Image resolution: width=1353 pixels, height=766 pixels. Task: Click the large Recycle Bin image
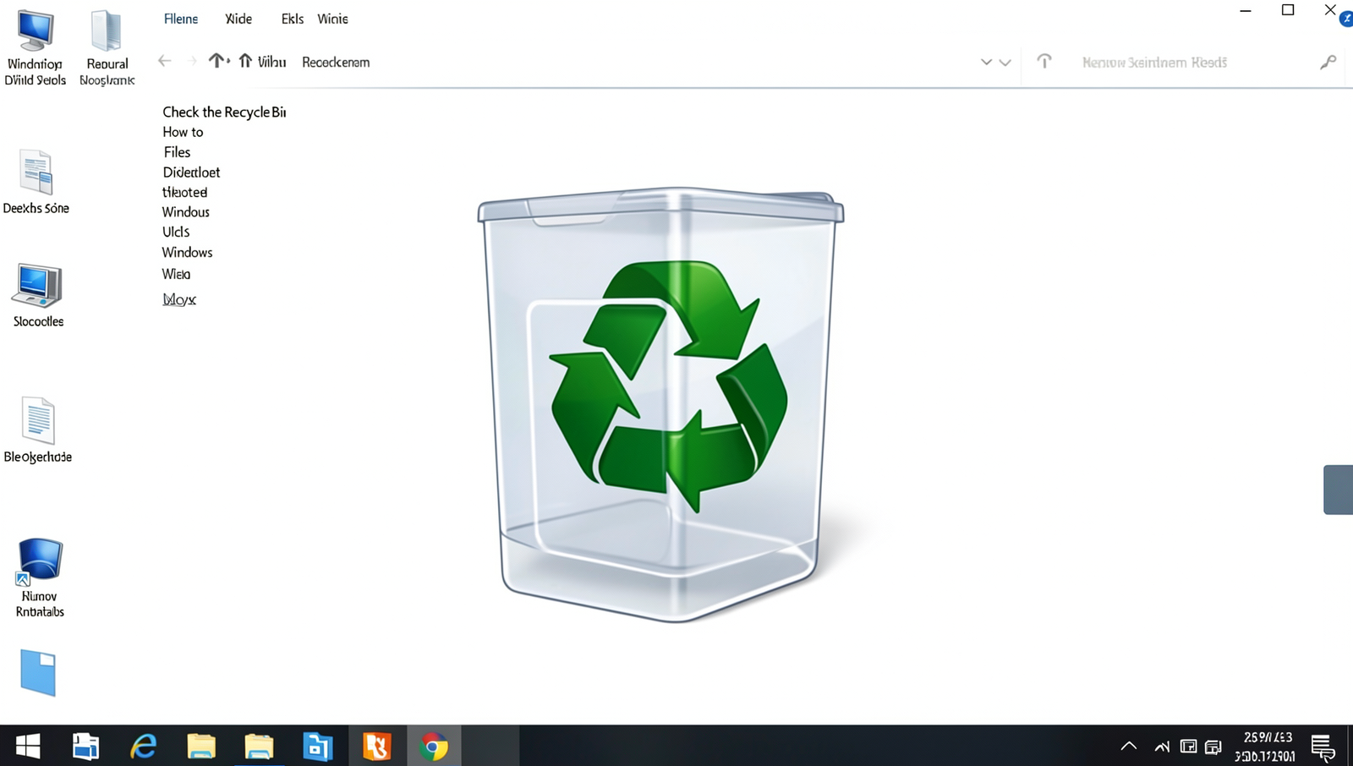660,404
